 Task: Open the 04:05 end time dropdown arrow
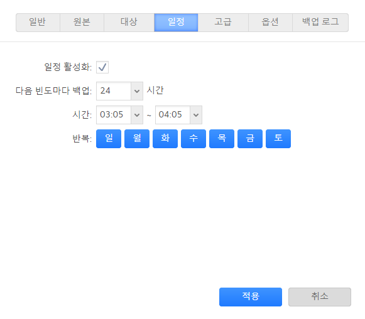pos(196,115)
